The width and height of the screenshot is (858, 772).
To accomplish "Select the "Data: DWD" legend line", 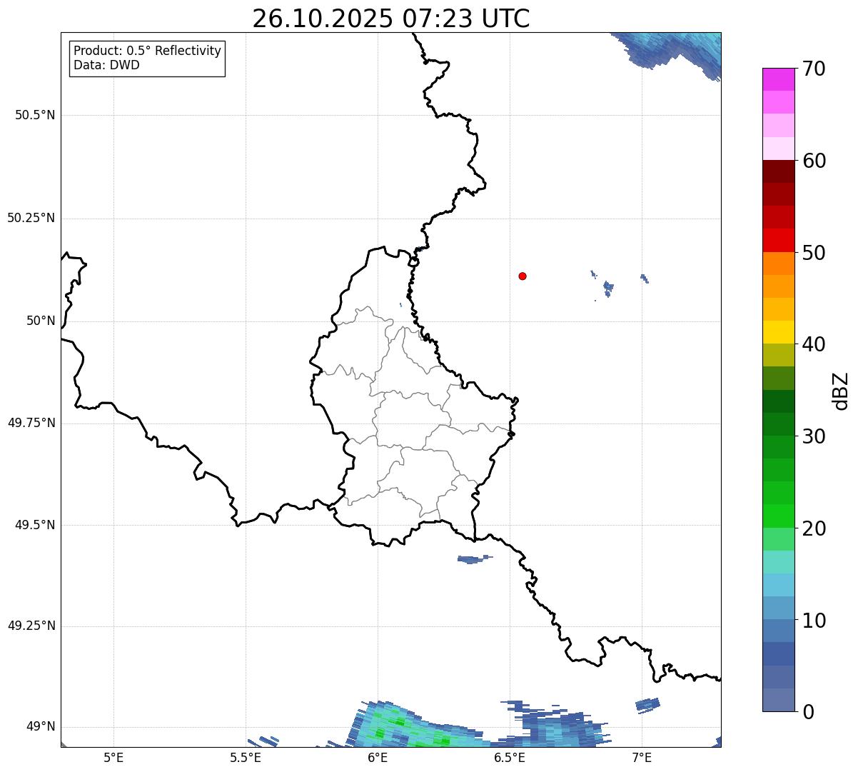I will click(106, 65).
